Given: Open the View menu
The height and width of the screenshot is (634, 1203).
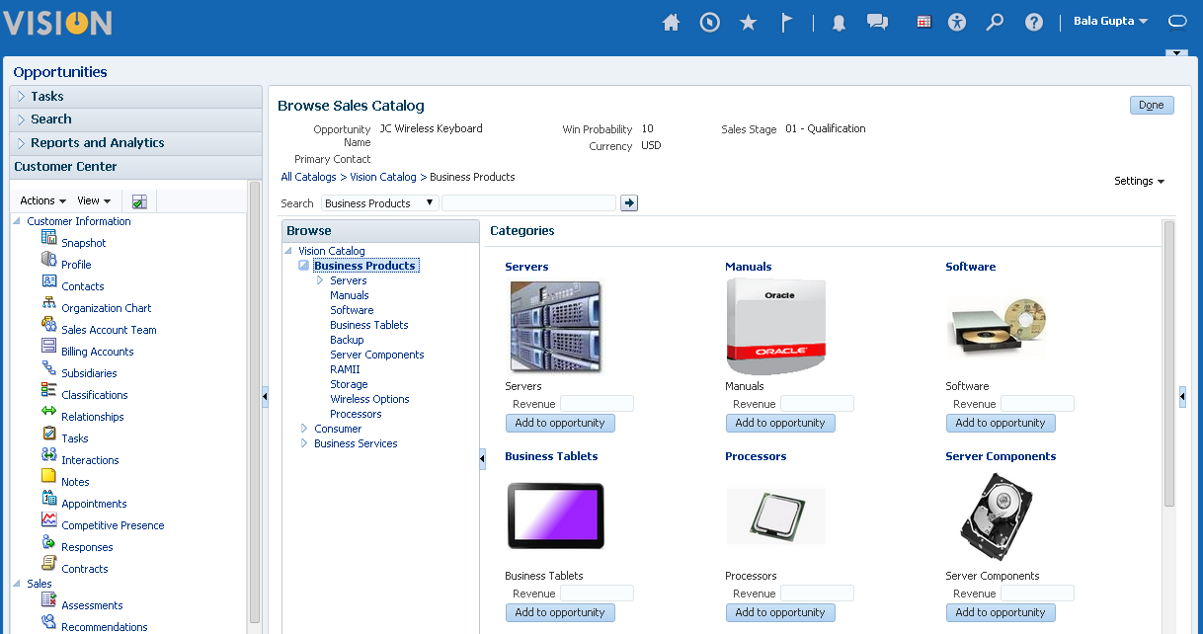Looking at the screenshot, I should (x=94, y=200).
